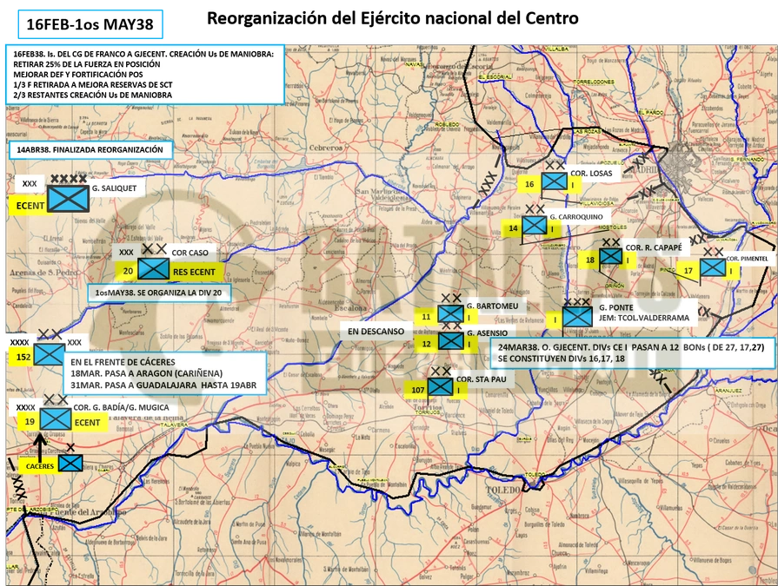Click the '16FEB-1os MAY38' date box
This screenshot has height=586, width=778.
(x=90, y=24)
